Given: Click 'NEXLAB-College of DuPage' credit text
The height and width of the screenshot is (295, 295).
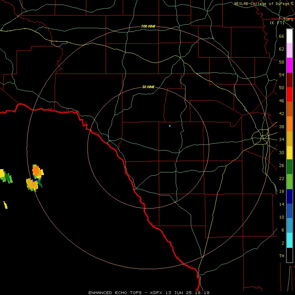Looking at the screenshot, I should point(262,4).
